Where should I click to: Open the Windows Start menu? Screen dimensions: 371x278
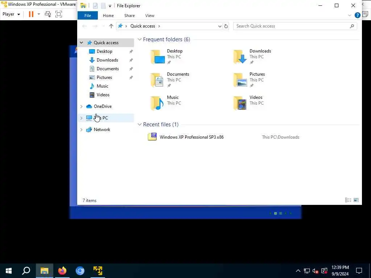coord(9,271)
